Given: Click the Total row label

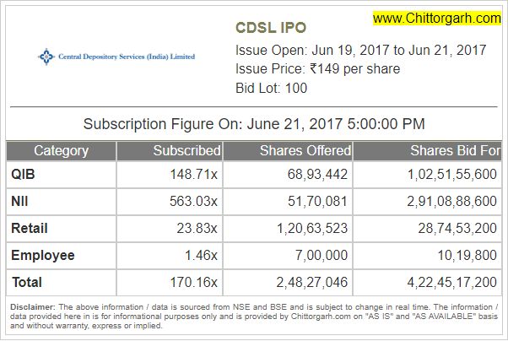Looking at the screenshot, I should tap(27, 282).
